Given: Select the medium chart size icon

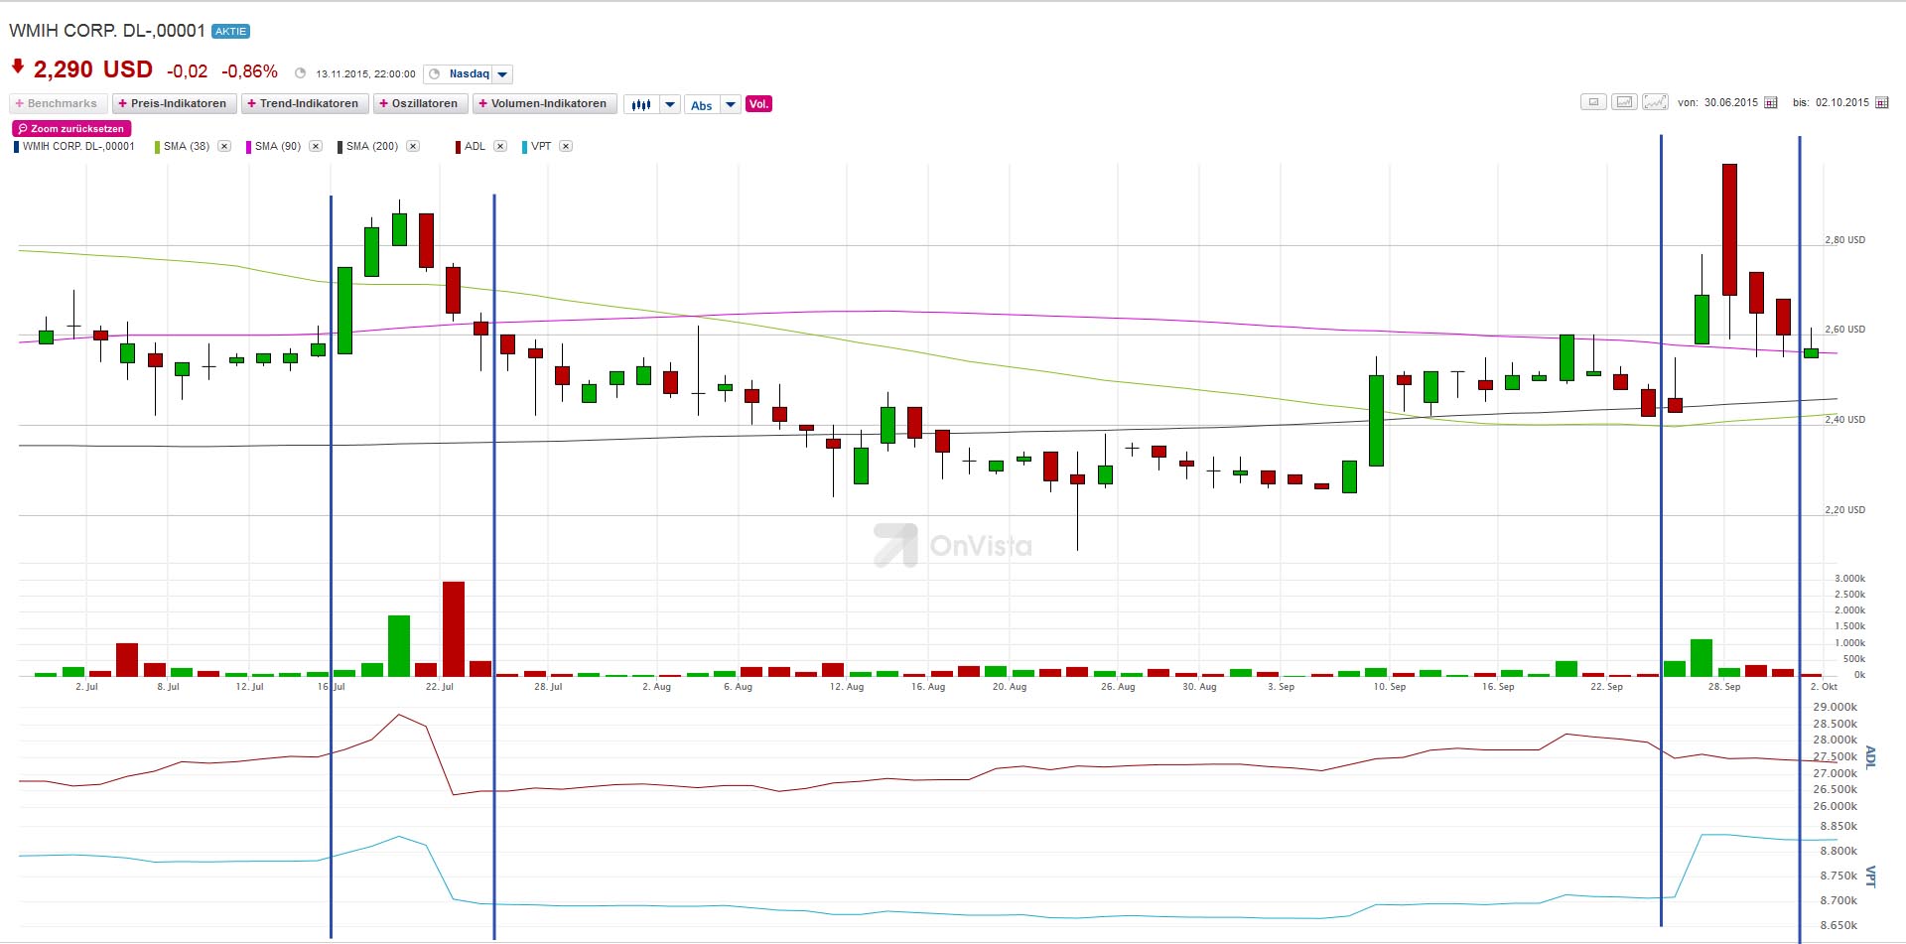Looking at the screenshot, I should (x=1624, y=102).
